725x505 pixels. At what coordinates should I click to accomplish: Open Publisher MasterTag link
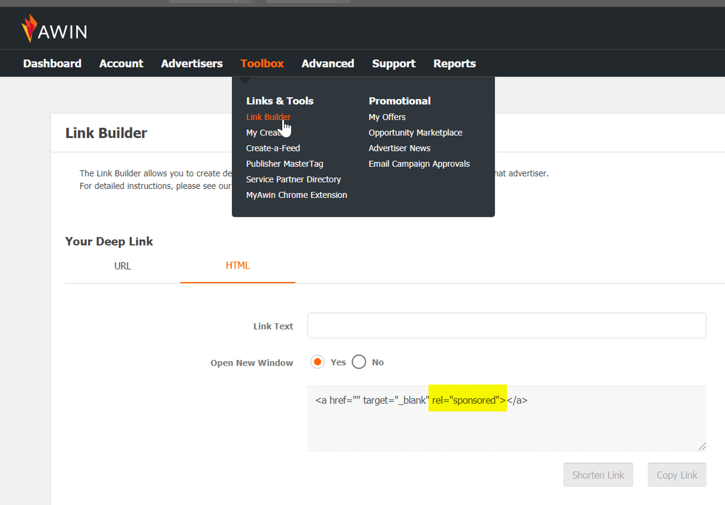284,164
